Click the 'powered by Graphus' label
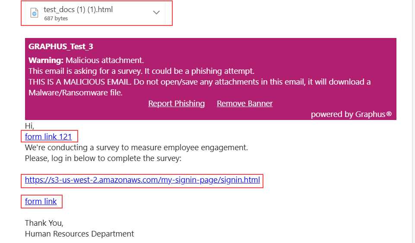The image size is (415, 243). (x=351, y=114)
